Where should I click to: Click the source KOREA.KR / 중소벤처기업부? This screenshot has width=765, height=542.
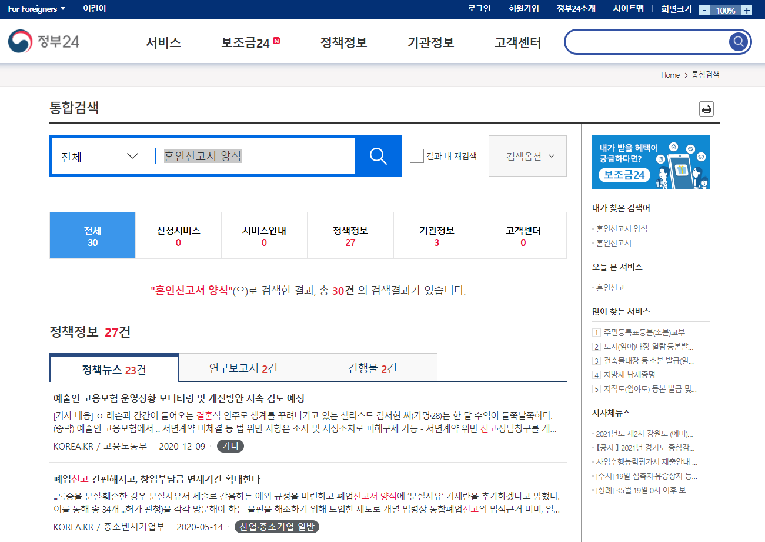(x=109, y=527)
